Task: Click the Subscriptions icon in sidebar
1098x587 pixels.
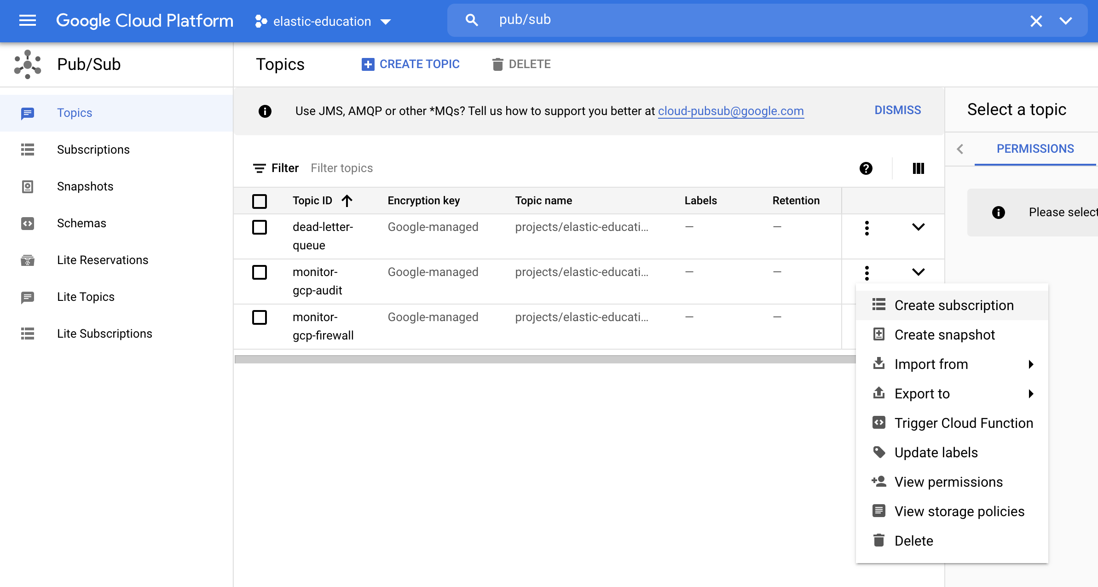Action: (x=26, y=150)
